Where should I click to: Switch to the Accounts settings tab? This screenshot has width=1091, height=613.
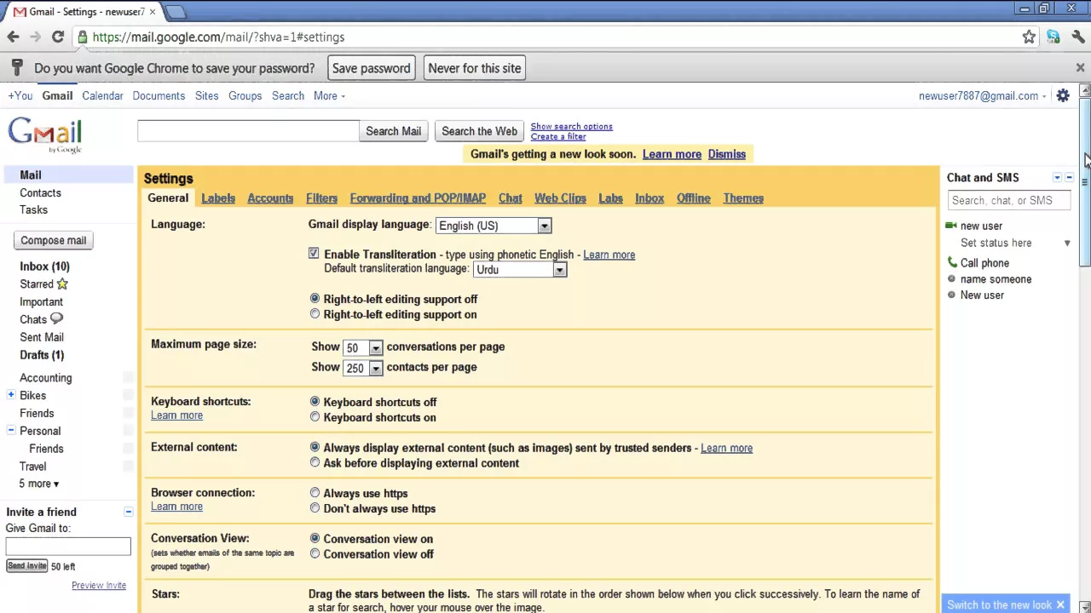[x=270, y=198]
